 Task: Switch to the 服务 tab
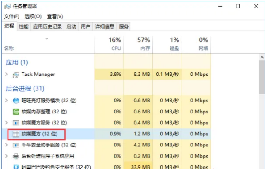coord(124,26)
